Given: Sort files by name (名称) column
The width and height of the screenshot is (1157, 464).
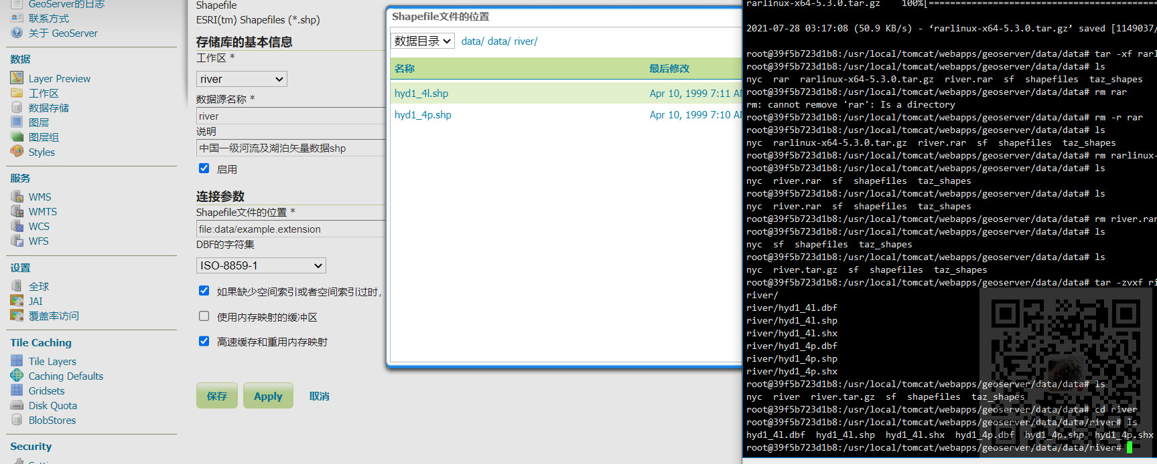Looking at the screenshot, I should (x=405, y=68).
